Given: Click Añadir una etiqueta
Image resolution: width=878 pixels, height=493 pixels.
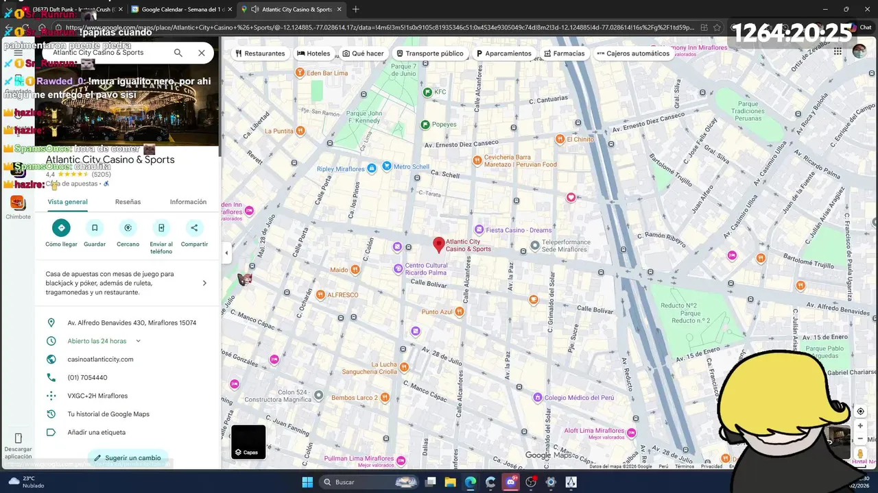Looking at the screenshot, I should (x=96, y=432).
